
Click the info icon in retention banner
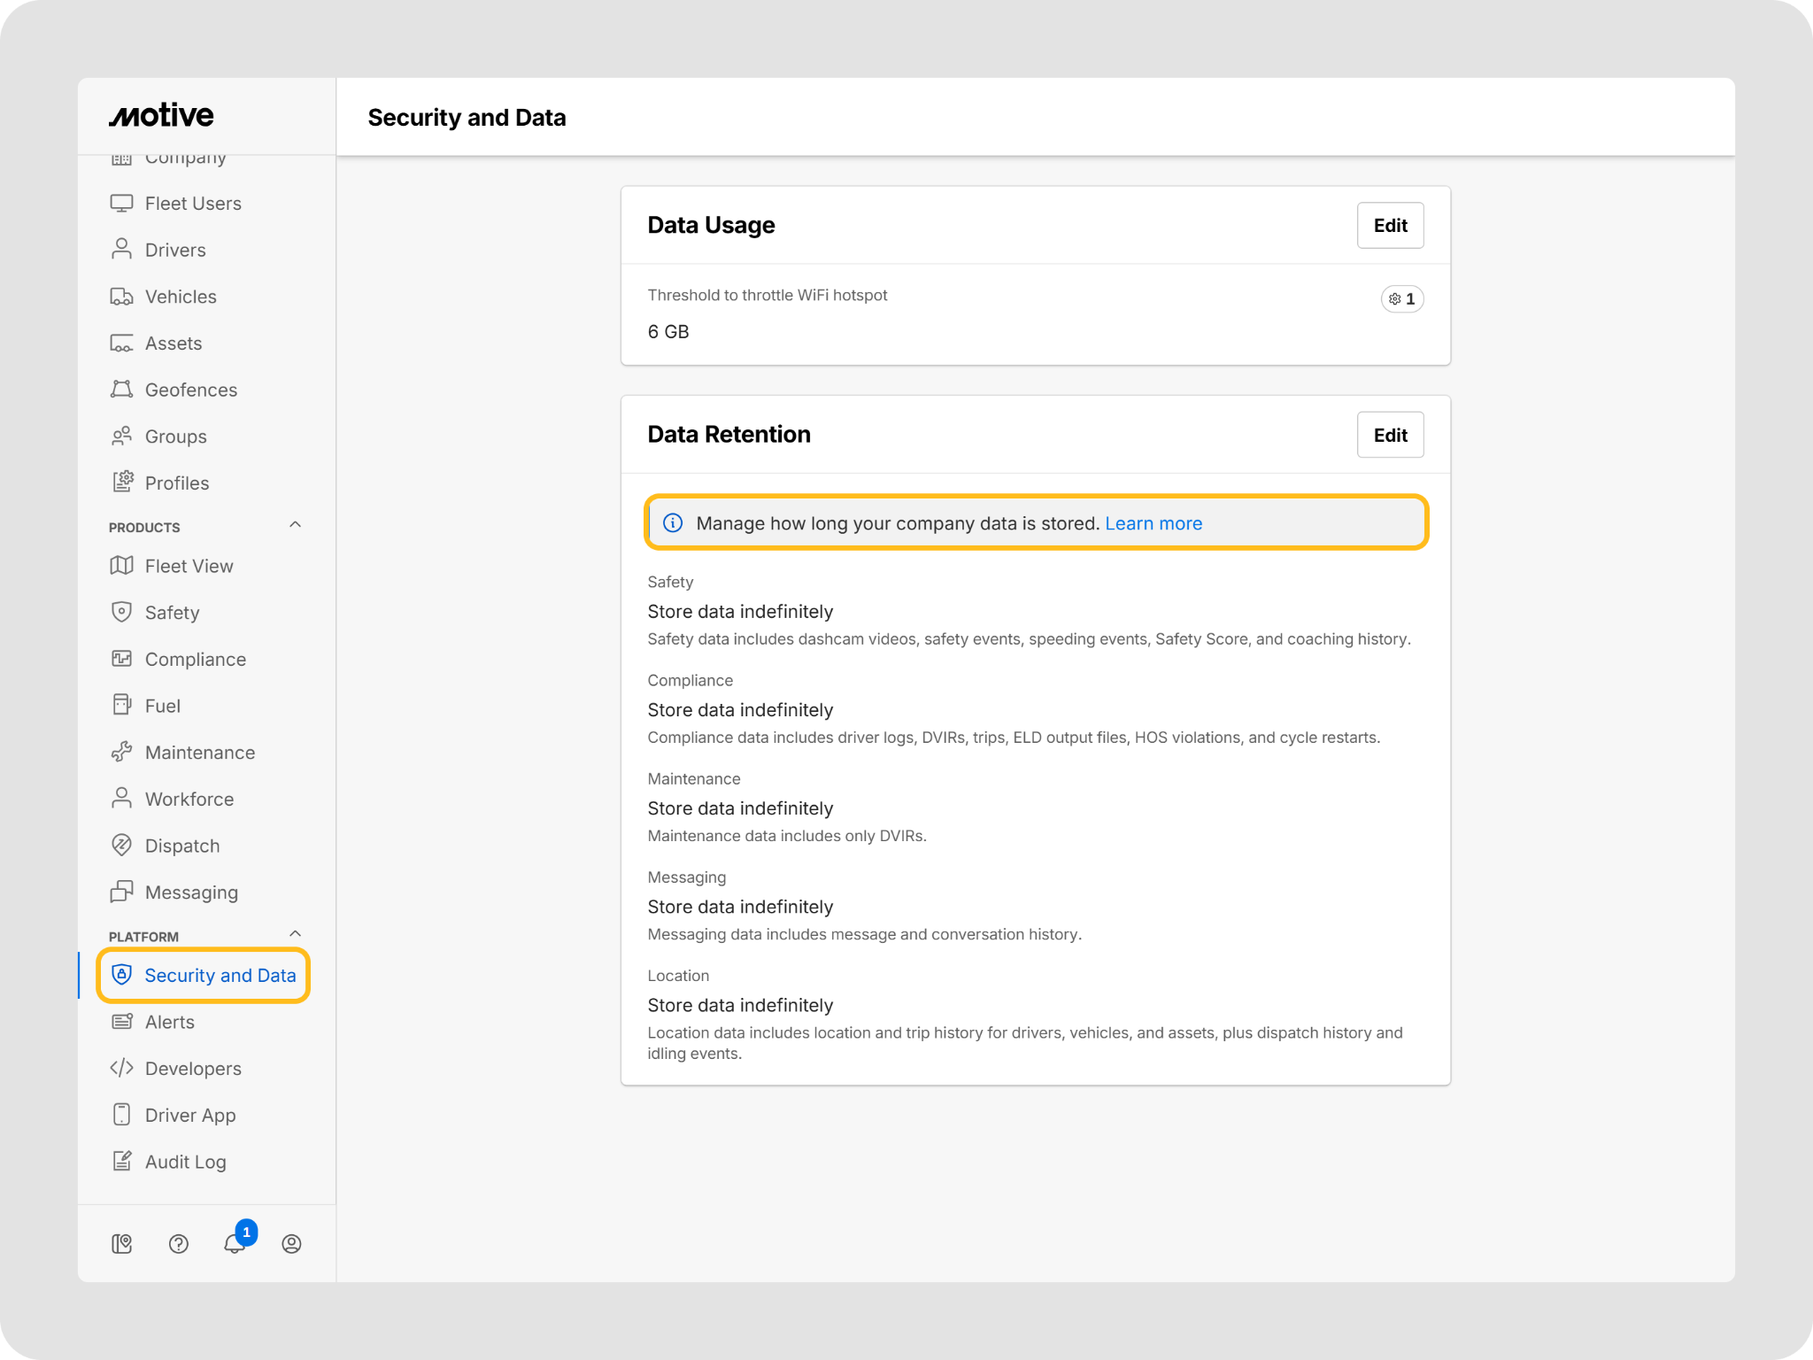pos(673,522)
